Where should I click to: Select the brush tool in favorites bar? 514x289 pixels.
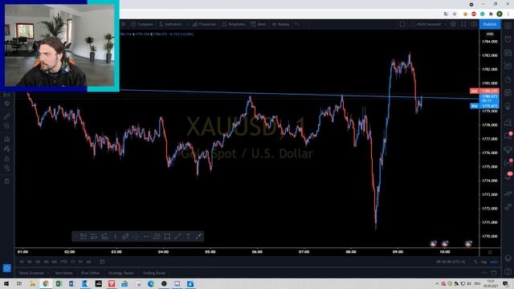point(198,236)
